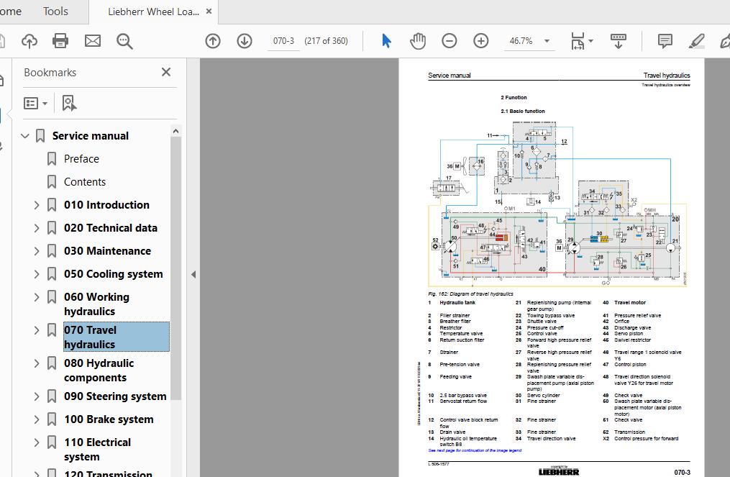
Task: Zoom in on the page
Action: (x=481, y=41)
